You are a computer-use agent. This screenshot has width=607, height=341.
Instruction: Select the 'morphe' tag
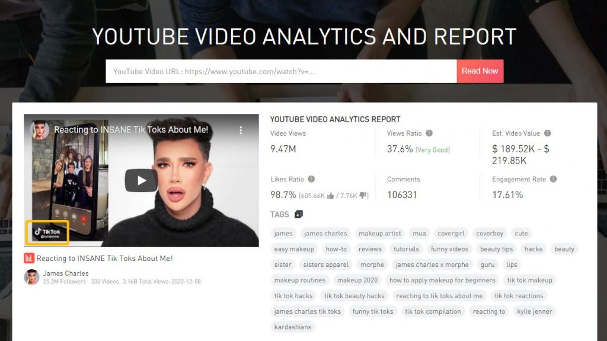tap(372, 264)
